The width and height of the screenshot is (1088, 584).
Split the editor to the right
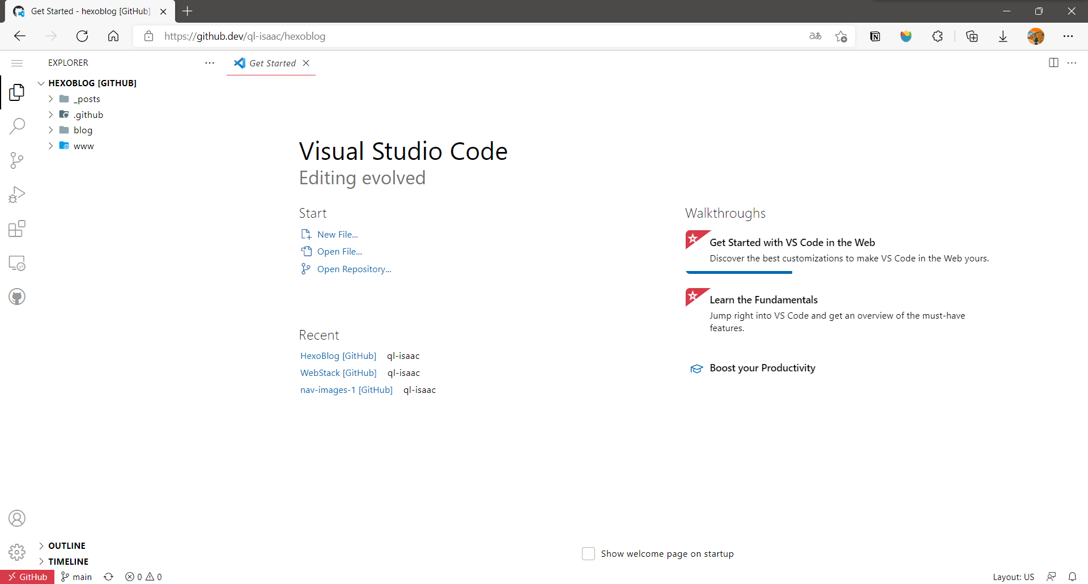tap(1053, 63)
